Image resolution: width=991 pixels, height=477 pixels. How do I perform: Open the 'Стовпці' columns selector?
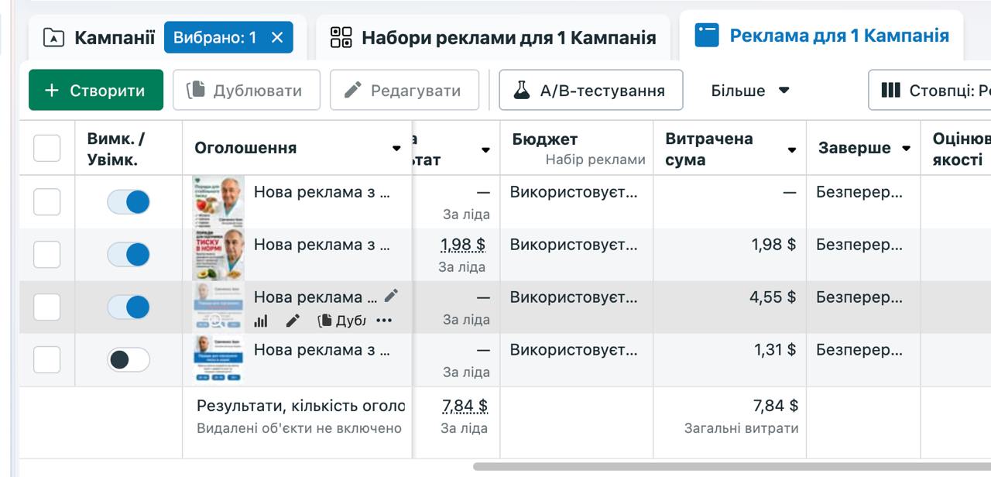(930, 91)
